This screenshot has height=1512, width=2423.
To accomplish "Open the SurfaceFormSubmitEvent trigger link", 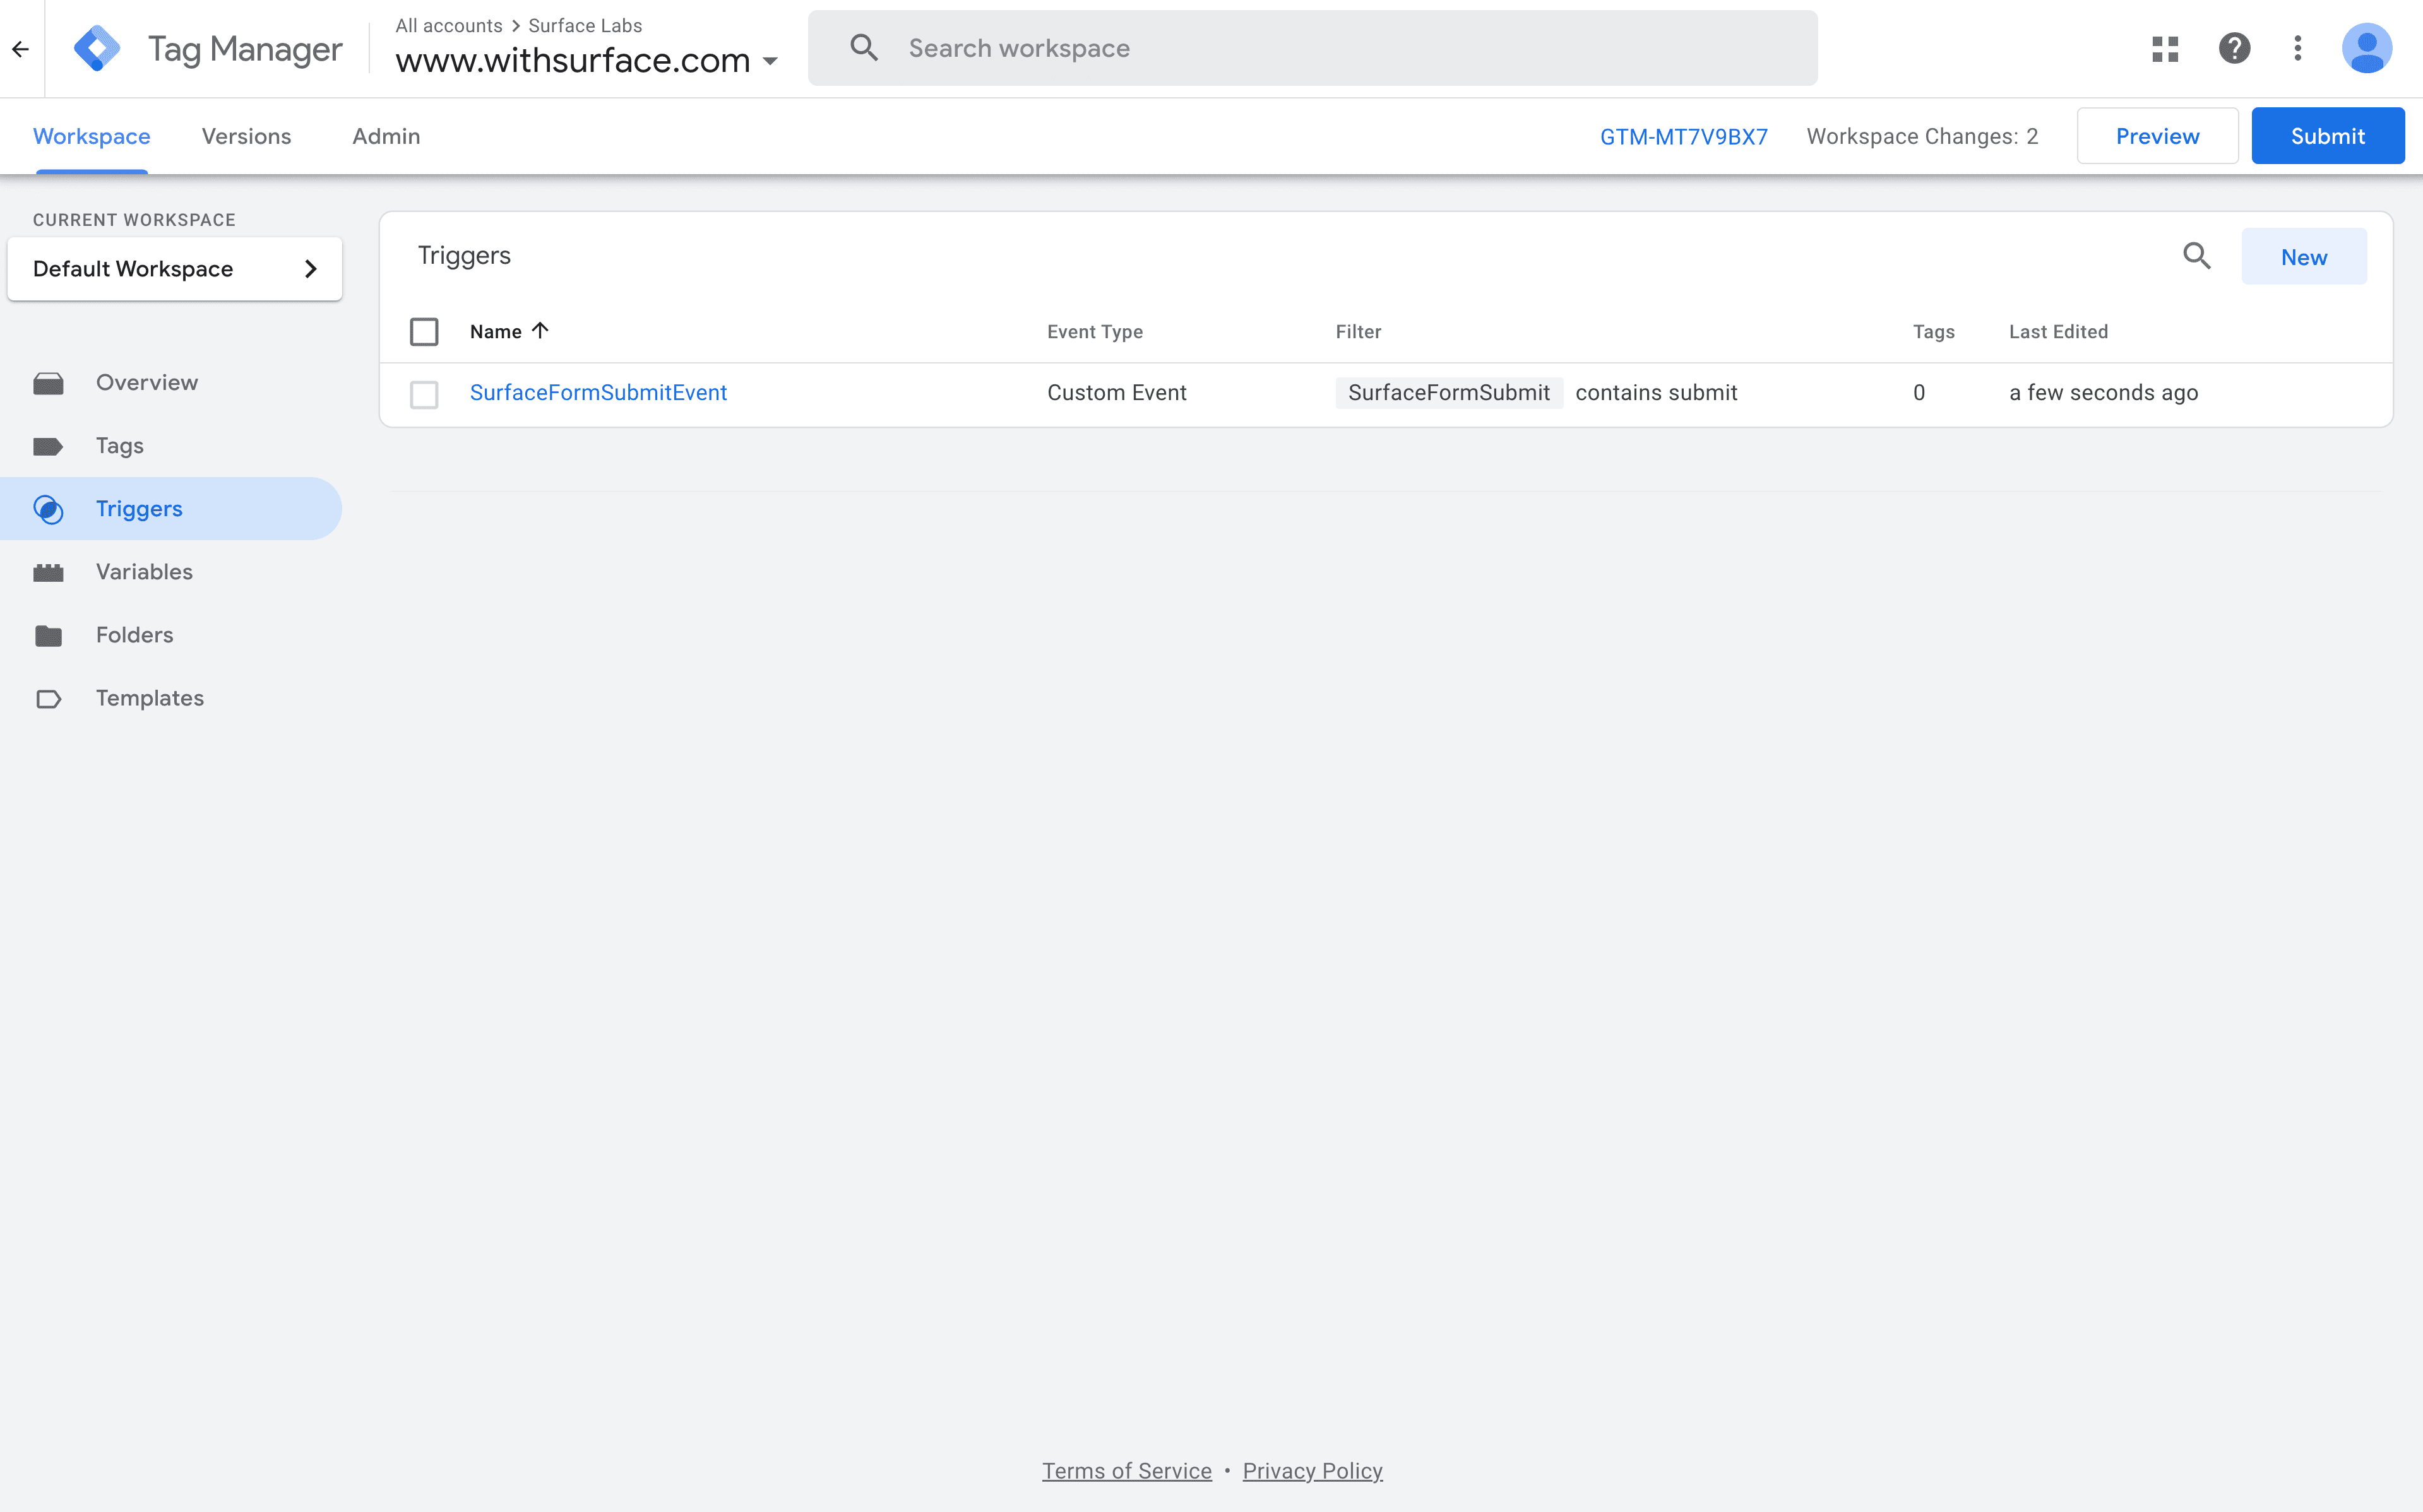I will click(598, 393).
